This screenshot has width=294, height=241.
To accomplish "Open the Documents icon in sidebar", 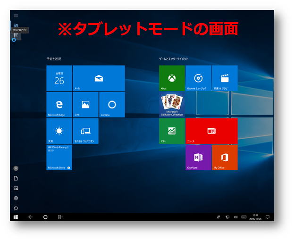I will [x=16, y=178].
